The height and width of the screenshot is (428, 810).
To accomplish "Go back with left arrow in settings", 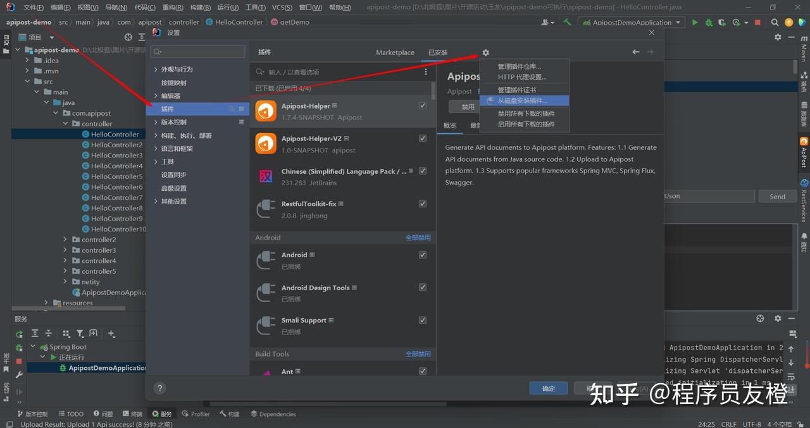I will point(636,52).
